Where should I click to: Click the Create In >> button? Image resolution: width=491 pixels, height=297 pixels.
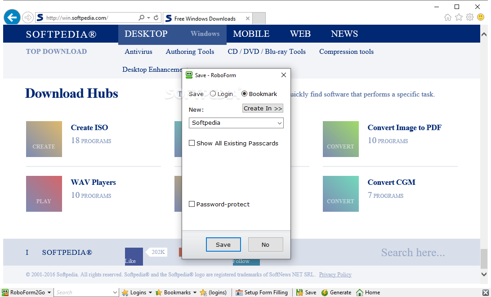(x=263, y=109)
